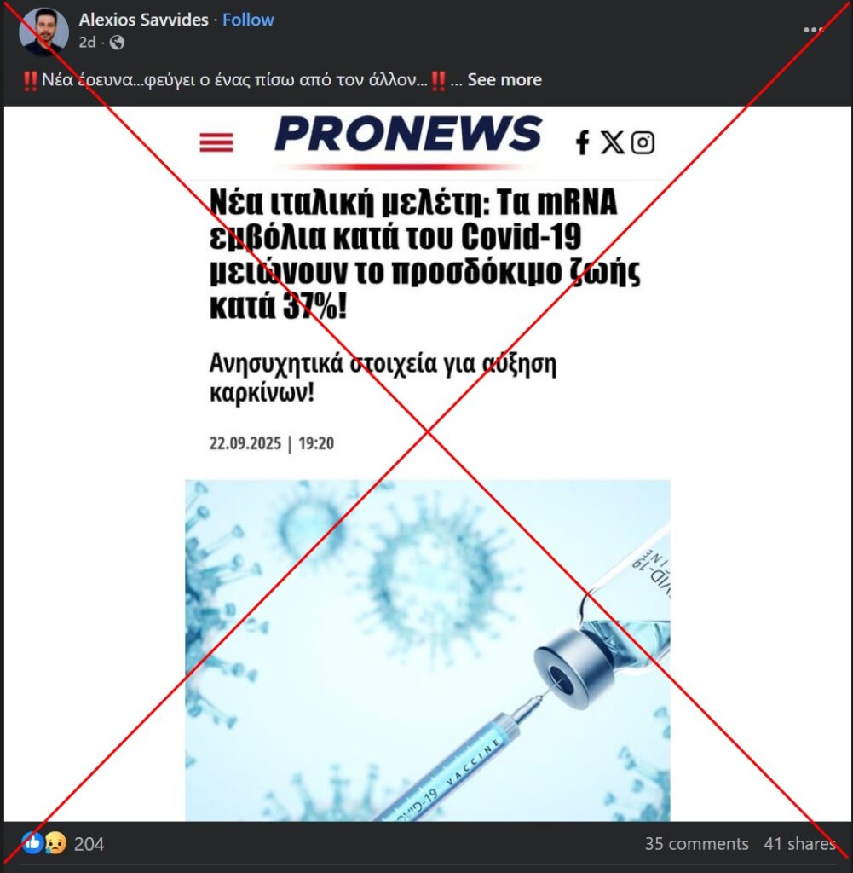Open the Pronews Facebook icon
Image resolution: width=853 pixels, height=873 pixels.
pyautogui.click(x=582, y=142)
